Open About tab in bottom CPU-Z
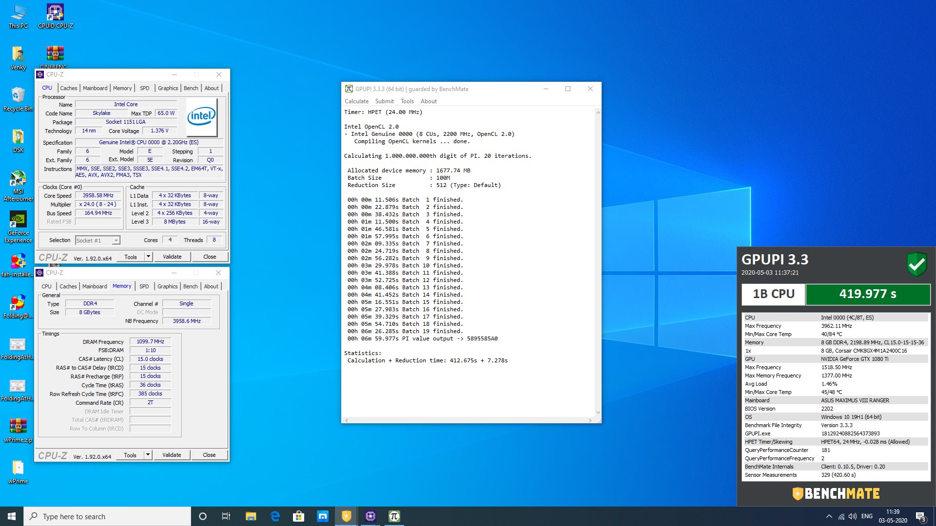 click(x=211, y=286)
